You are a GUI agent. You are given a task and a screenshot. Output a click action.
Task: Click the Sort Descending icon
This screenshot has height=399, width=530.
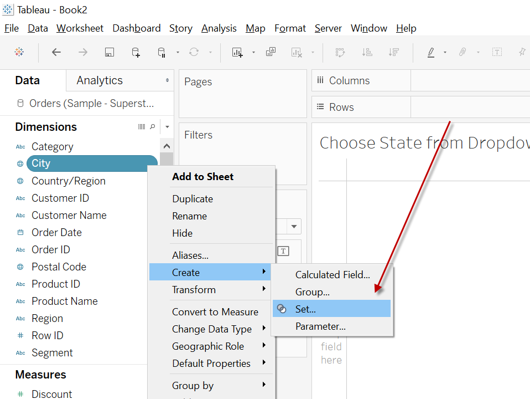coord(394,52)
